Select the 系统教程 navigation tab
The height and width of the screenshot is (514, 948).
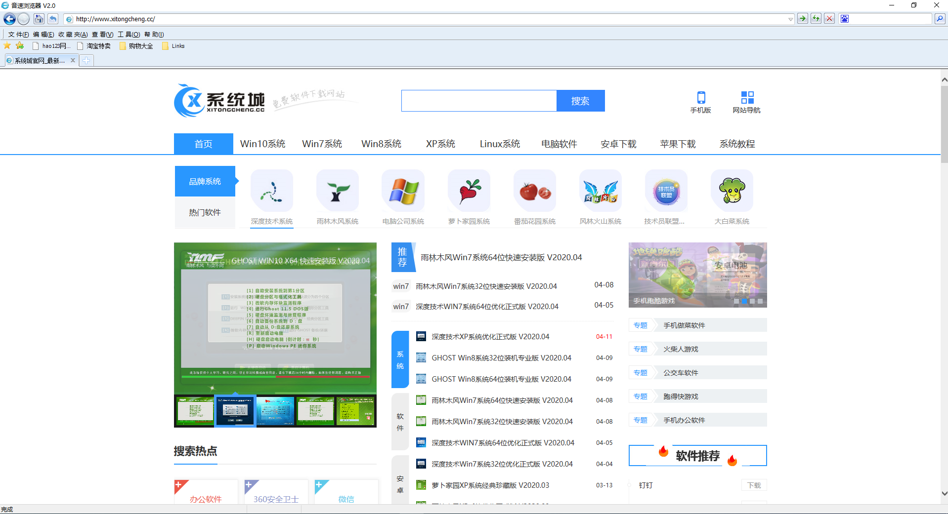pos(737,144)
